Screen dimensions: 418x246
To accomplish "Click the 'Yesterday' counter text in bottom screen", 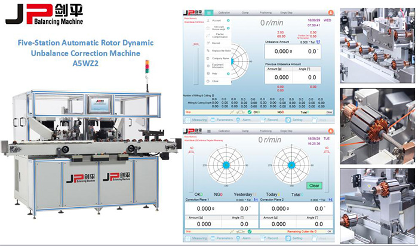I will 242,194.
